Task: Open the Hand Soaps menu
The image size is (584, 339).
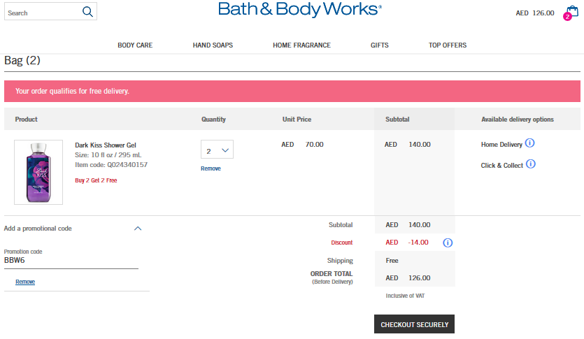Action: (x=213, y=45)
